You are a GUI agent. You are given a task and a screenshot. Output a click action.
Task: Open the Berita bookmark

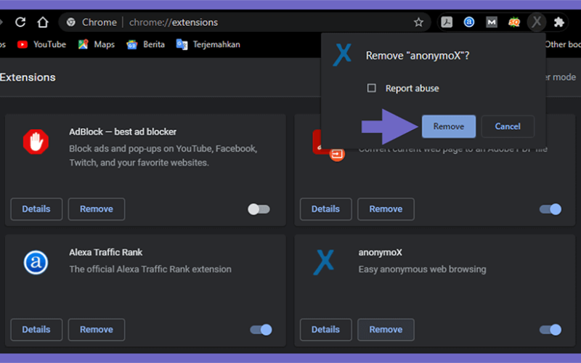coord(146,44)
